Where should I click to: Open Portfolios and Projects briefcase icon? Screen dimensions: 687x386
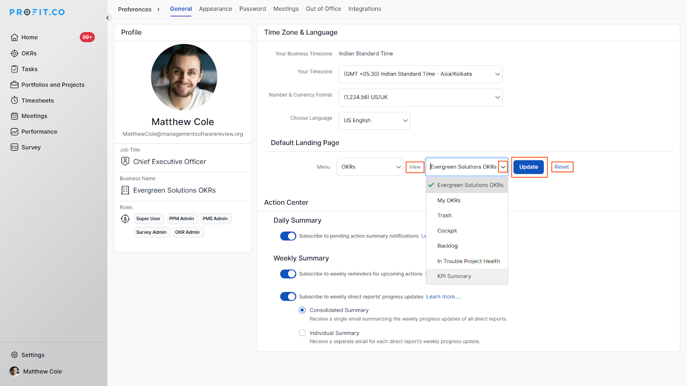pos(15,85)
